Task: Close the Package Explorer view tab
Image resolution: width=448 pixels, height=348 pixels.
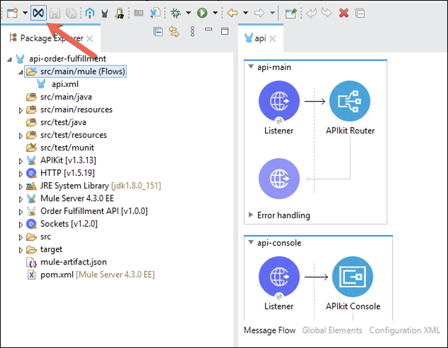Action: [x=90, y=38]
